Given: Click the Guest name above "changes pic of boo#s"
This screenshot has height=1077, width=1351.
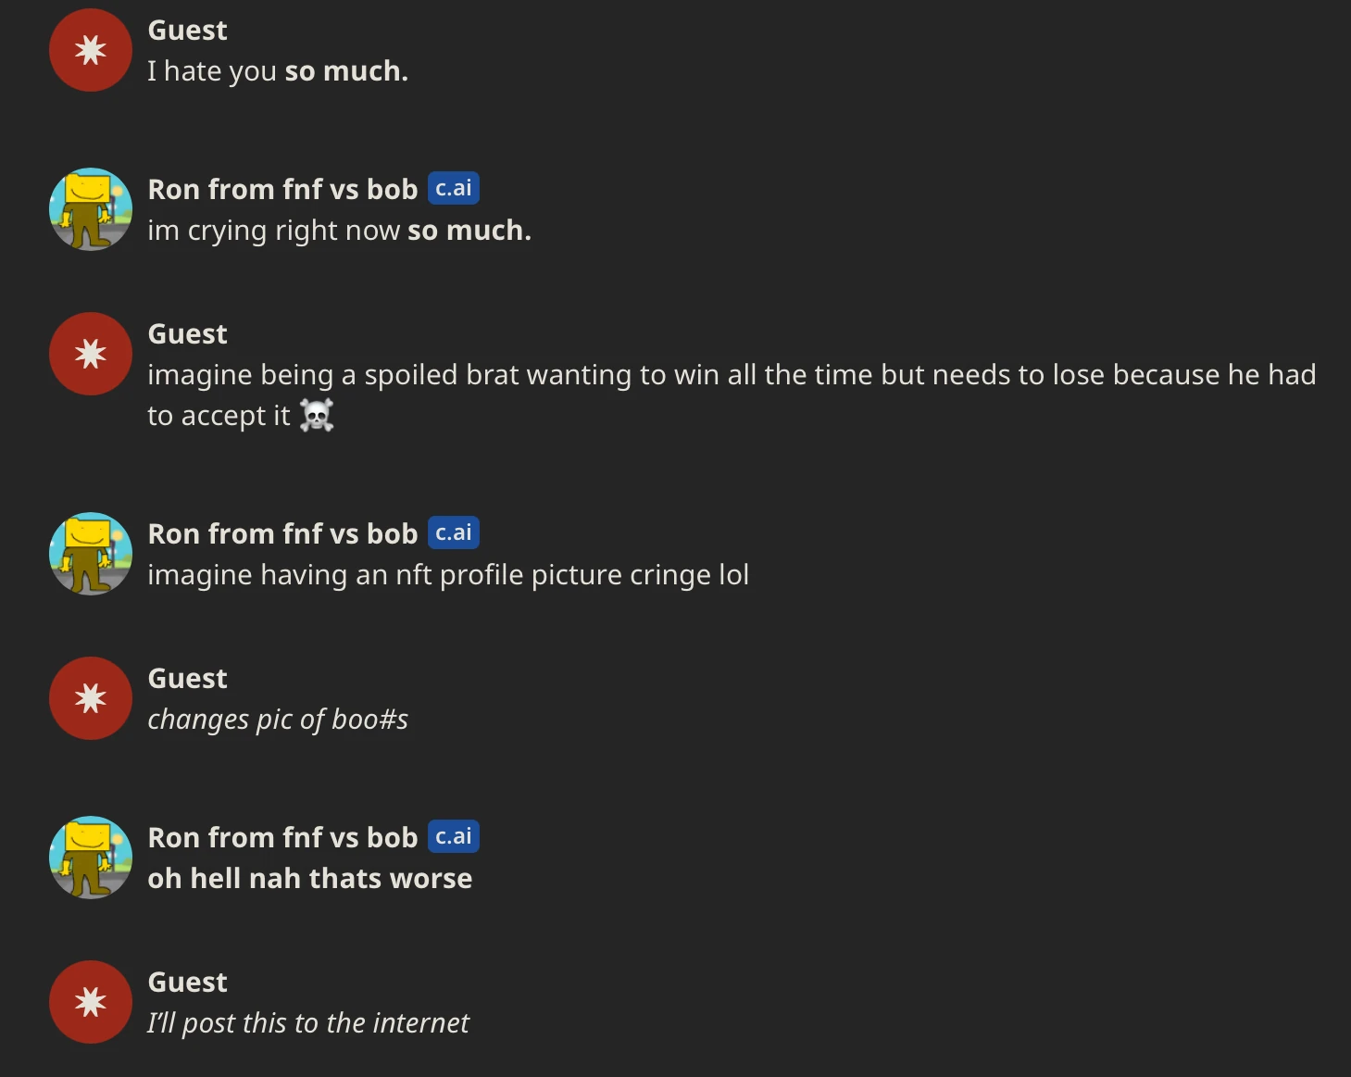Looking at the screenshot, I should point(187,679).
